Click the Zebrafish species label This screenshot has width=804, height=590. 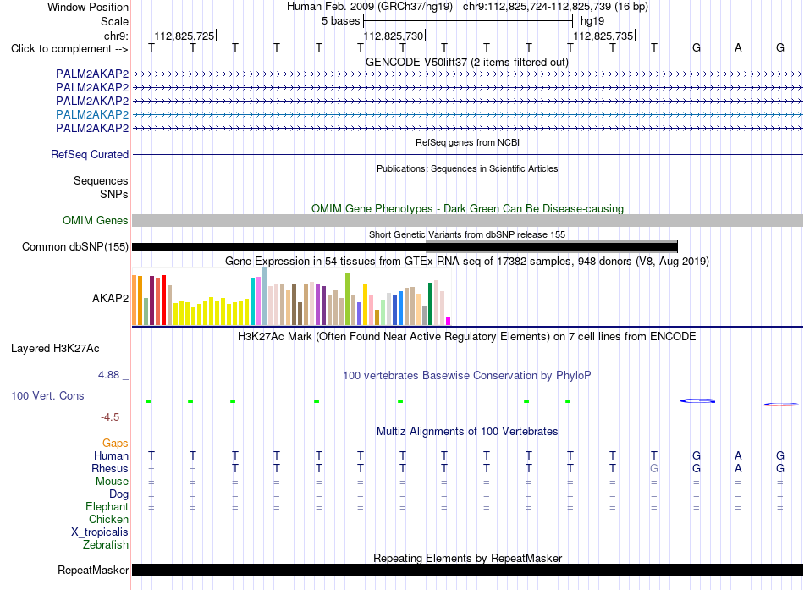tap(106, 545)
